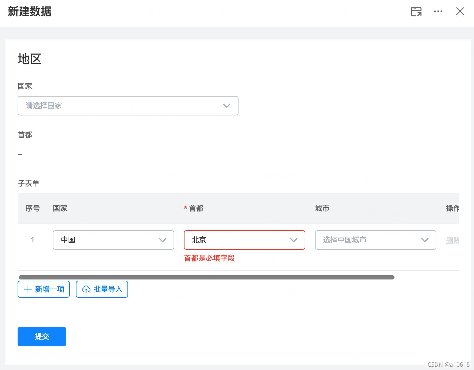Click the 首都 field label above dashes
This screenshot has width=474, height=370.
(x=25, y=135)
